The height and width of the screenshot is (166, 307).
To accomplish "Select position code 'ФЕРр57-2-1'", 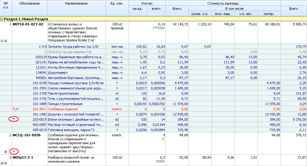I will 23,158.
